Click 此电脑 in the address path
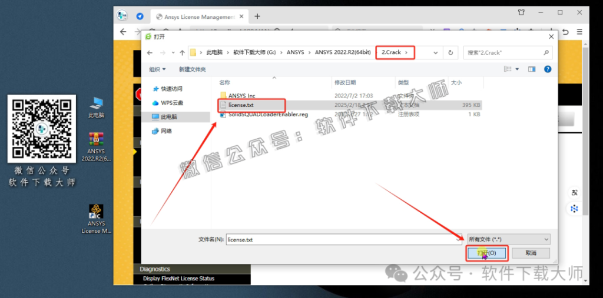The height and width of the screenshot is (298, 603). point(214,53)
